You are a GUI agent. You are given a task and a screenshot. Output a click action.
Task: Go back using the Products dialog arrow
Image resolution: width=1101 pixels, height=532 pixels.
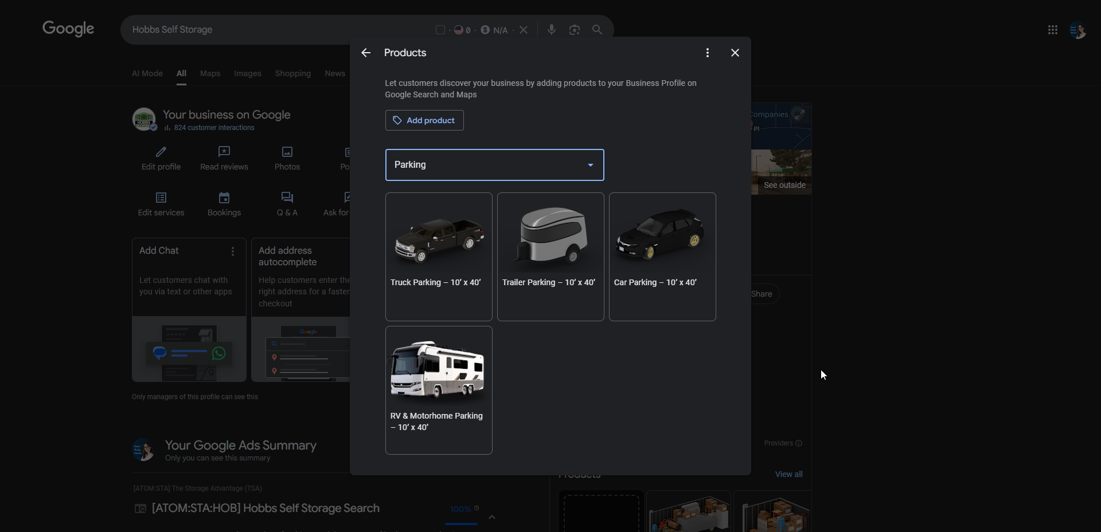point(366,53)
